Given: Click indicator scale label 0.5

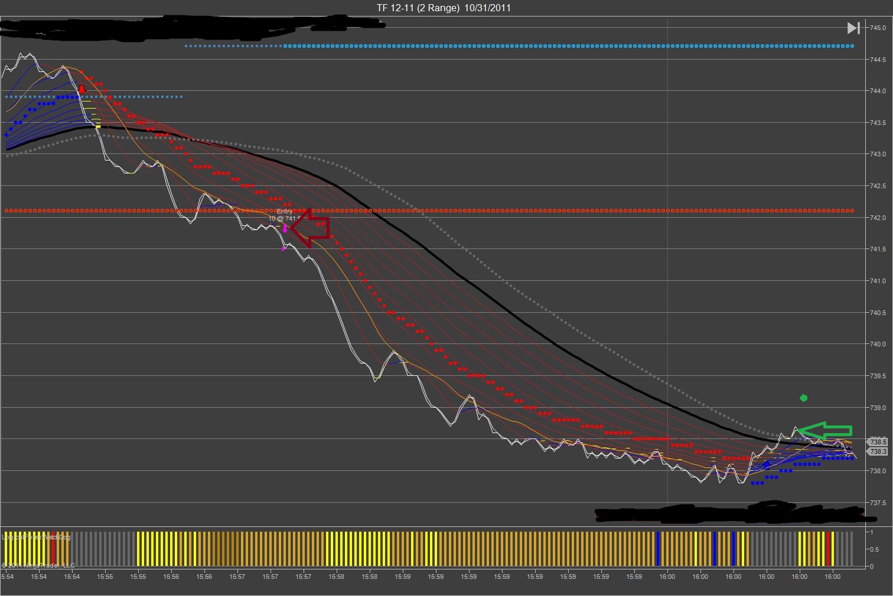Looking at the screenshot, I should click(x=874, y=549).
